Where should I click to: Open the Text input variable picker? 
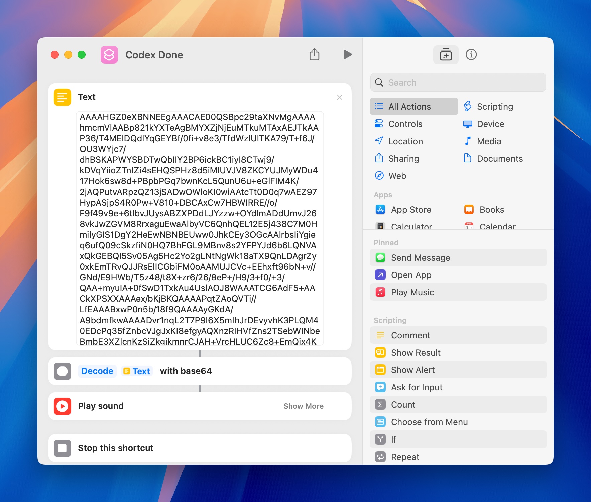(x=137, y=371)
